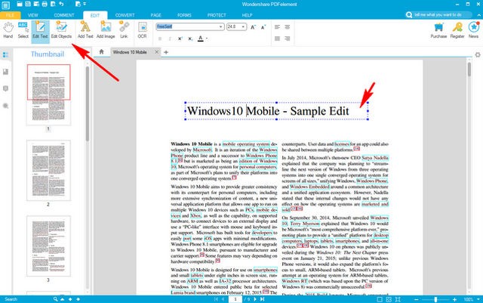Viewport: 483px width, 303px height.
Task: Run OCR on the document
Action: point(142,30)
